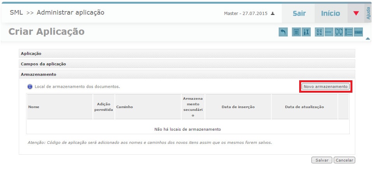Click the Adição permitida column header
Image resolution: width=373 pixels, height=171 pixels.
pyautogui.click(x=104, y=107)
